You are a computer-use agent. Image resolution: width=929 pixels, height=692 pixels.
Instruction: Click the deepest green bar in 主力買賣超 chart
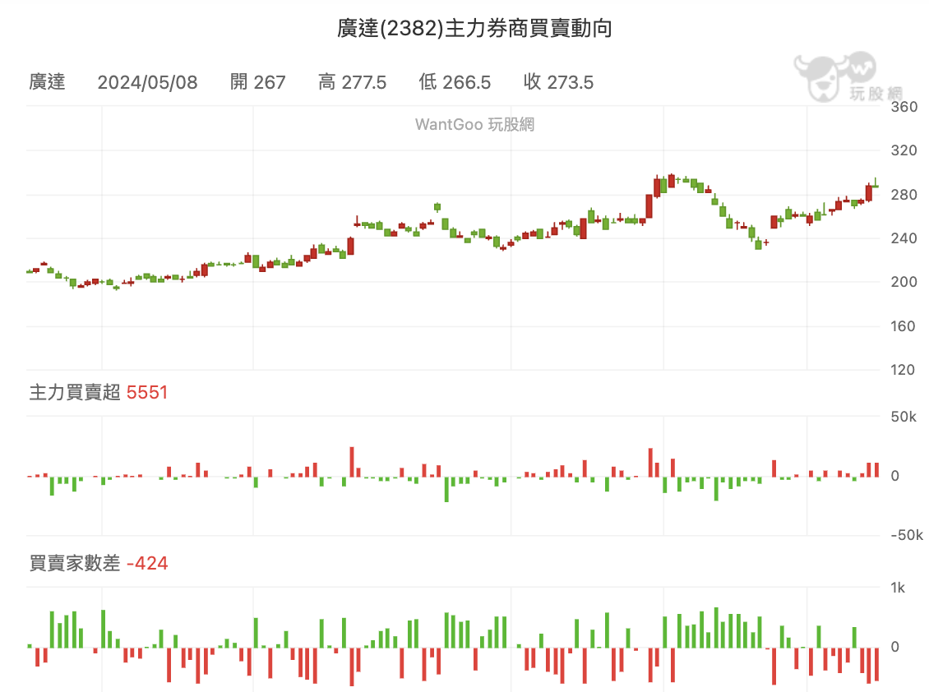coord(446,489)
